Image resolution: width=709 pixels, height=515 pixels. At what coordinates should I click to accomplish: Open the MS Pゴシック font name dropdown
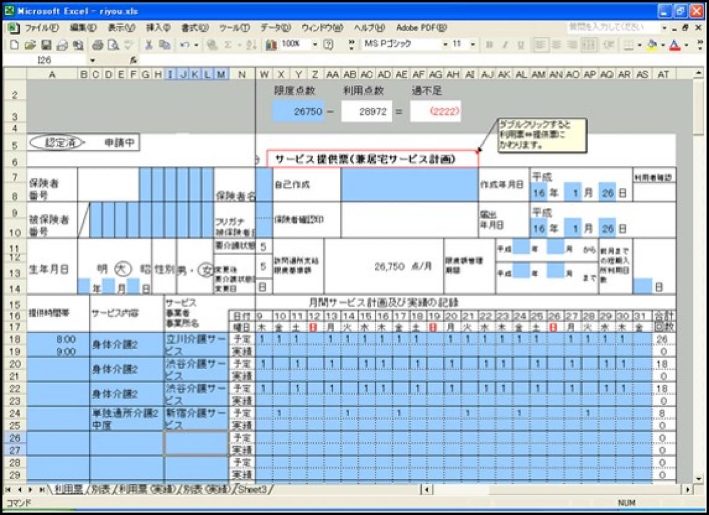coord(445,45)
